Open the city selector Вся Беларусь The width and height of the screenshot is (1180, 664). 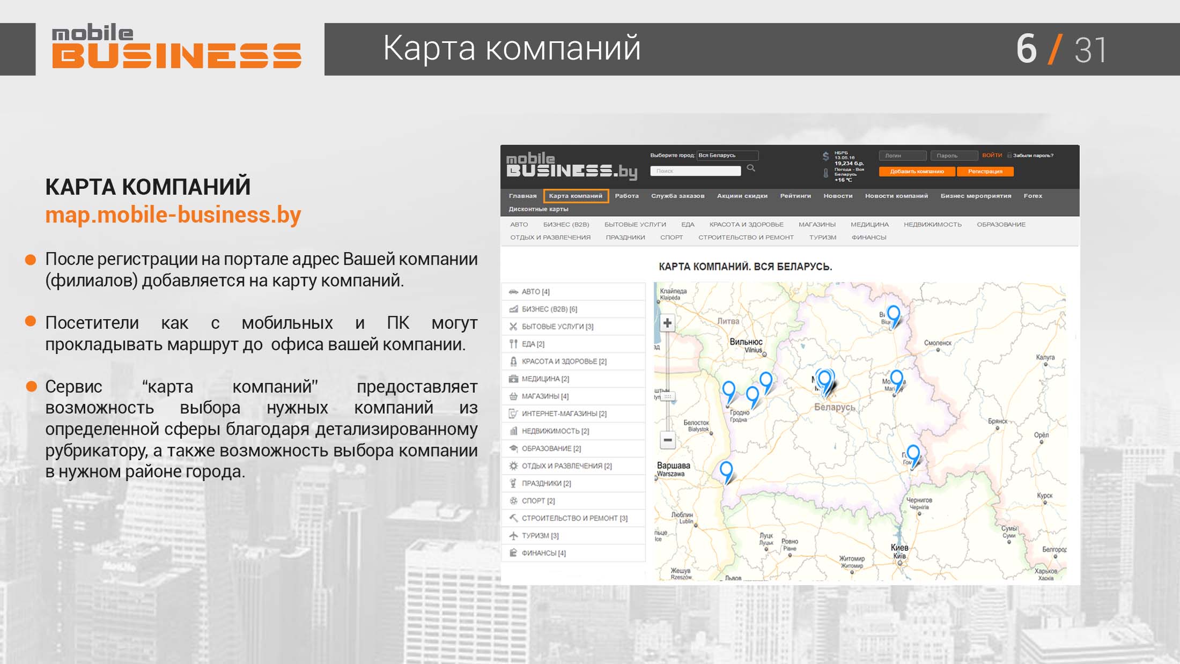[x=727, y=156]
